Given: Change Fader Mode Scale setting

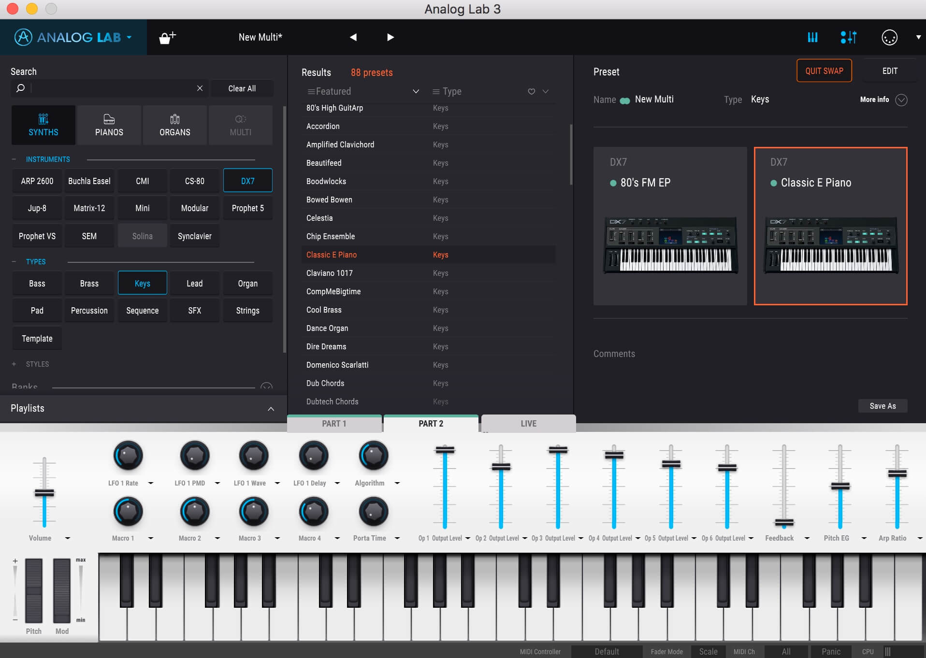Looking at the screenshot, I should point(708,652).
